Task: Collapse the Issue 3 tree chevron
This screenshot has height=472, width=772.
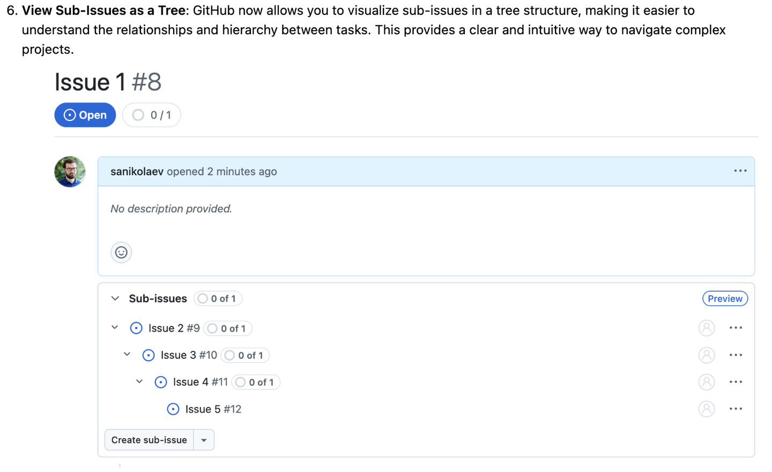Action: click(x=127, y=354)
